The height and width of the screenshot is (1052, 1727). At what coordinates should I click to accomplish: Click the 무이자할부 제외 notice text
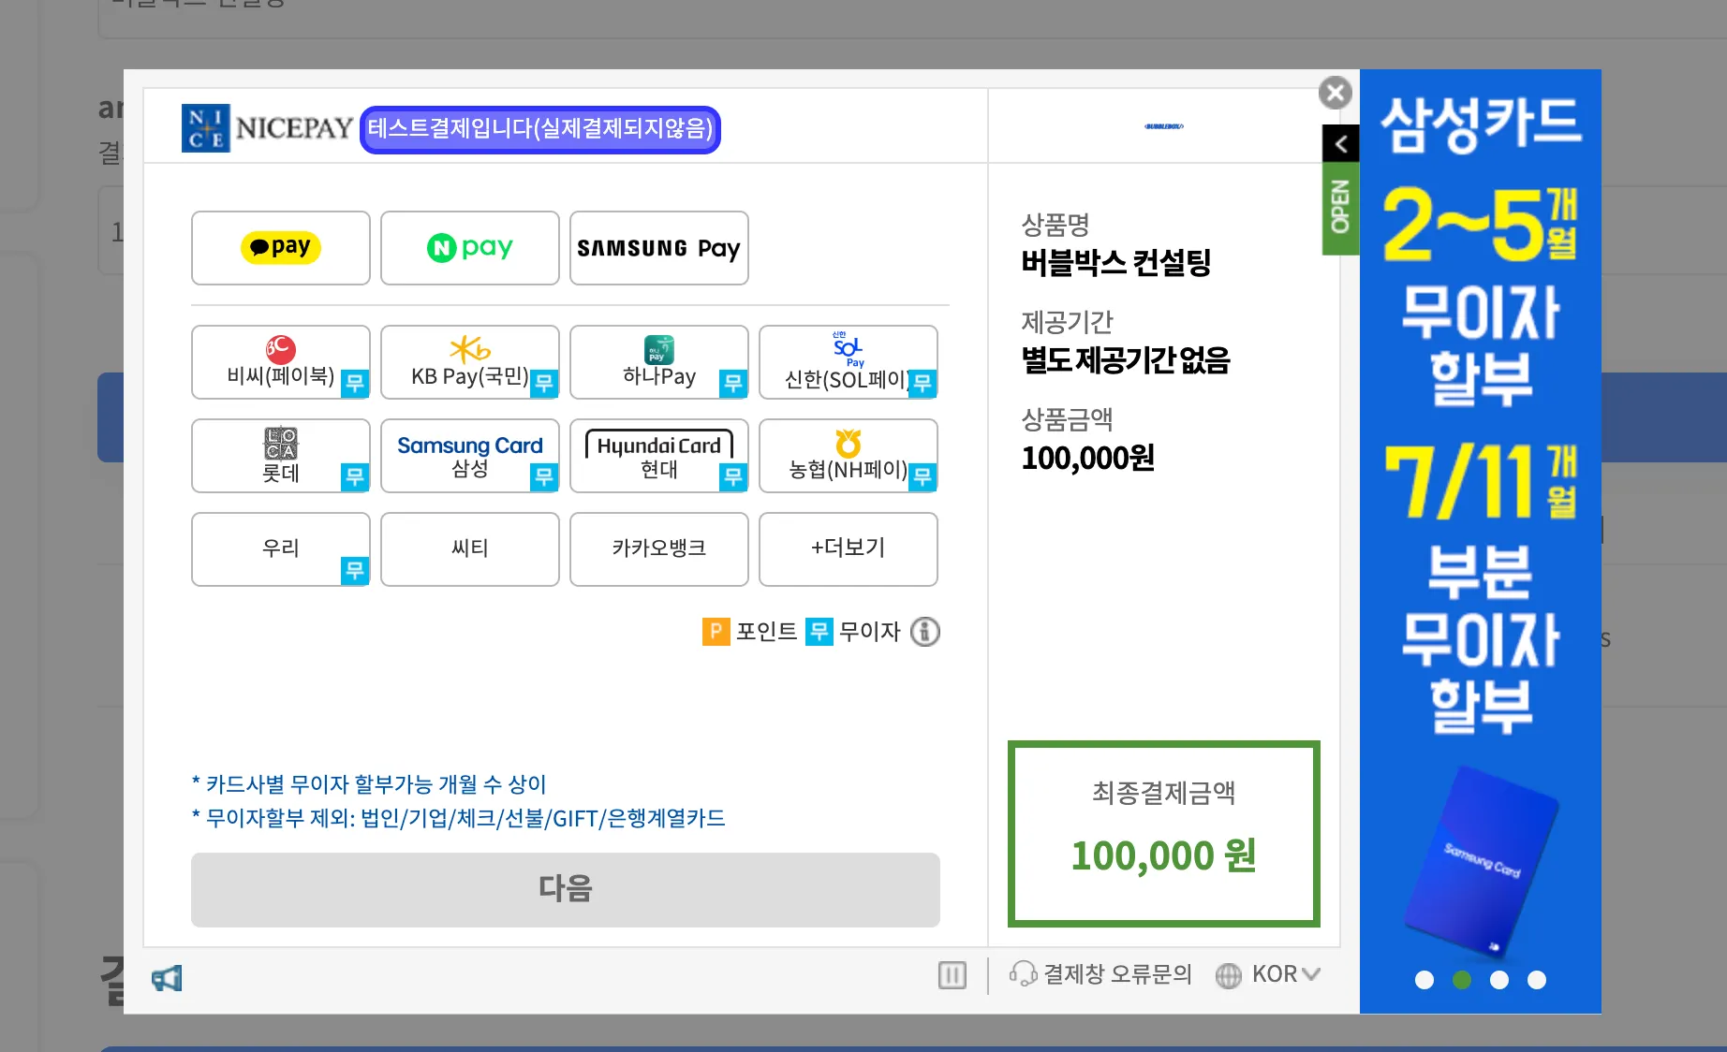(x=459, y=819)
